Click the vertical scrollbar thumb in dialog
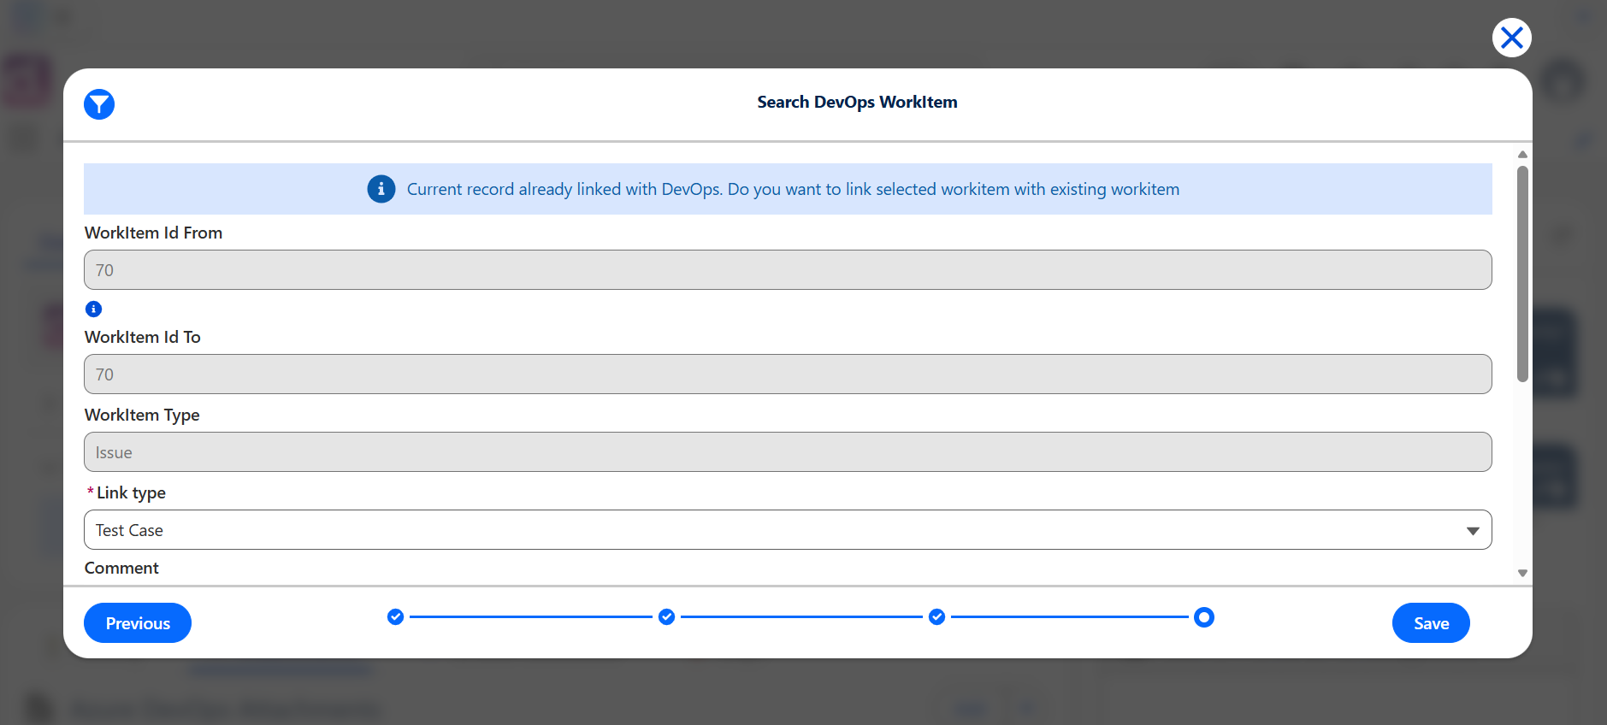Screen dimensions: 1607x725 tap(1522, 274)
